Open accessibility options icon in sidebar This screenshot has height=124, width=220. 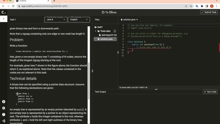pos(4,102)
